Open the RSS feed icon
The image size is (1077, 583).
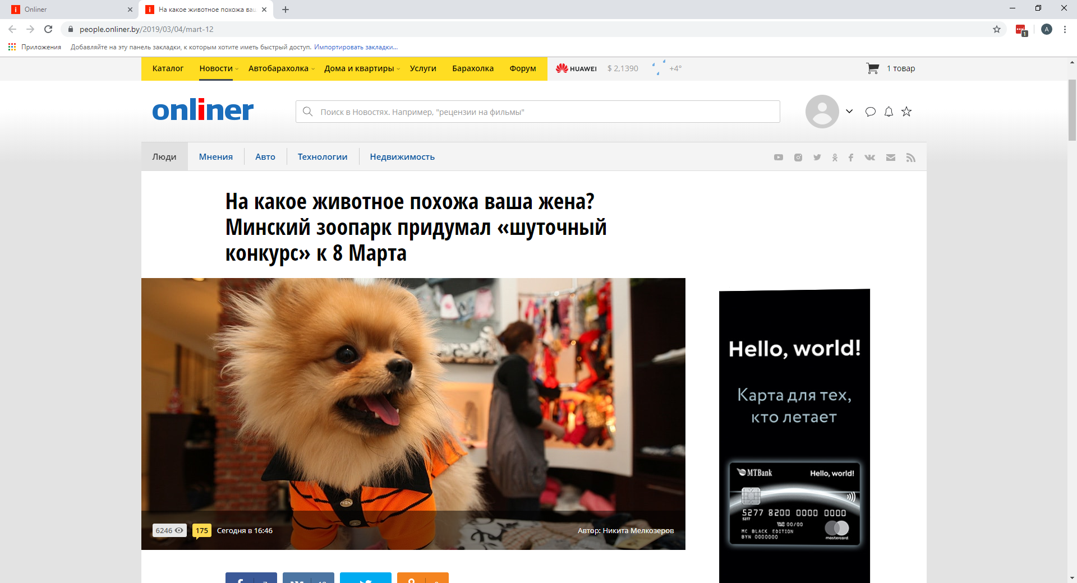[911, 158]
